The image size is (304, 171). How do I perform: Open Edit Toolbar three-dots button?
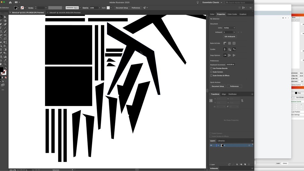pyautogui.click(x=3, y=90)
